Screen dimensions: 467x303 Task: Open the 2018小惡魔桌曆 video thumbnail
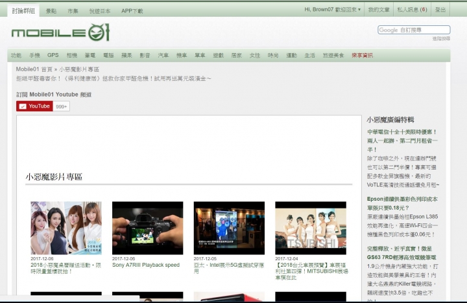click(66, 228)
